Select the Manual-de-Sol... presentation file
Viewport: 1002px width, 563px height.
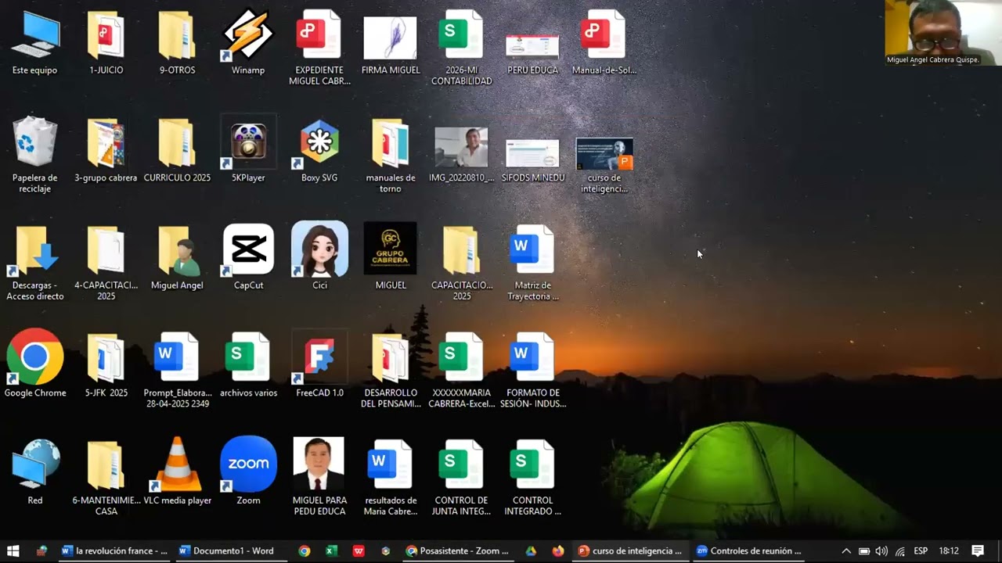[604, 43]
